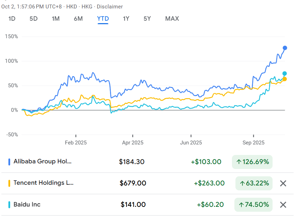Select the 5D time range tab

tap(33, 19)
